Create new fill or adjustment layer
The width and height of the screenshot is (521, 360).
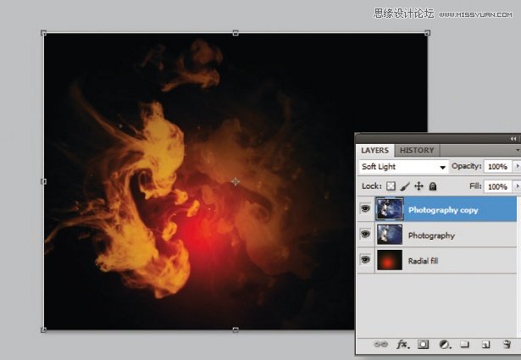[x=443, y=346]
